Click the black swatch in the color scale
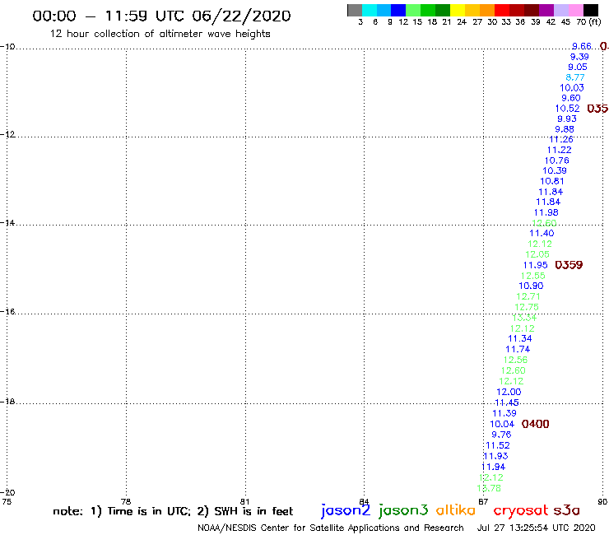 pos(591,10)
